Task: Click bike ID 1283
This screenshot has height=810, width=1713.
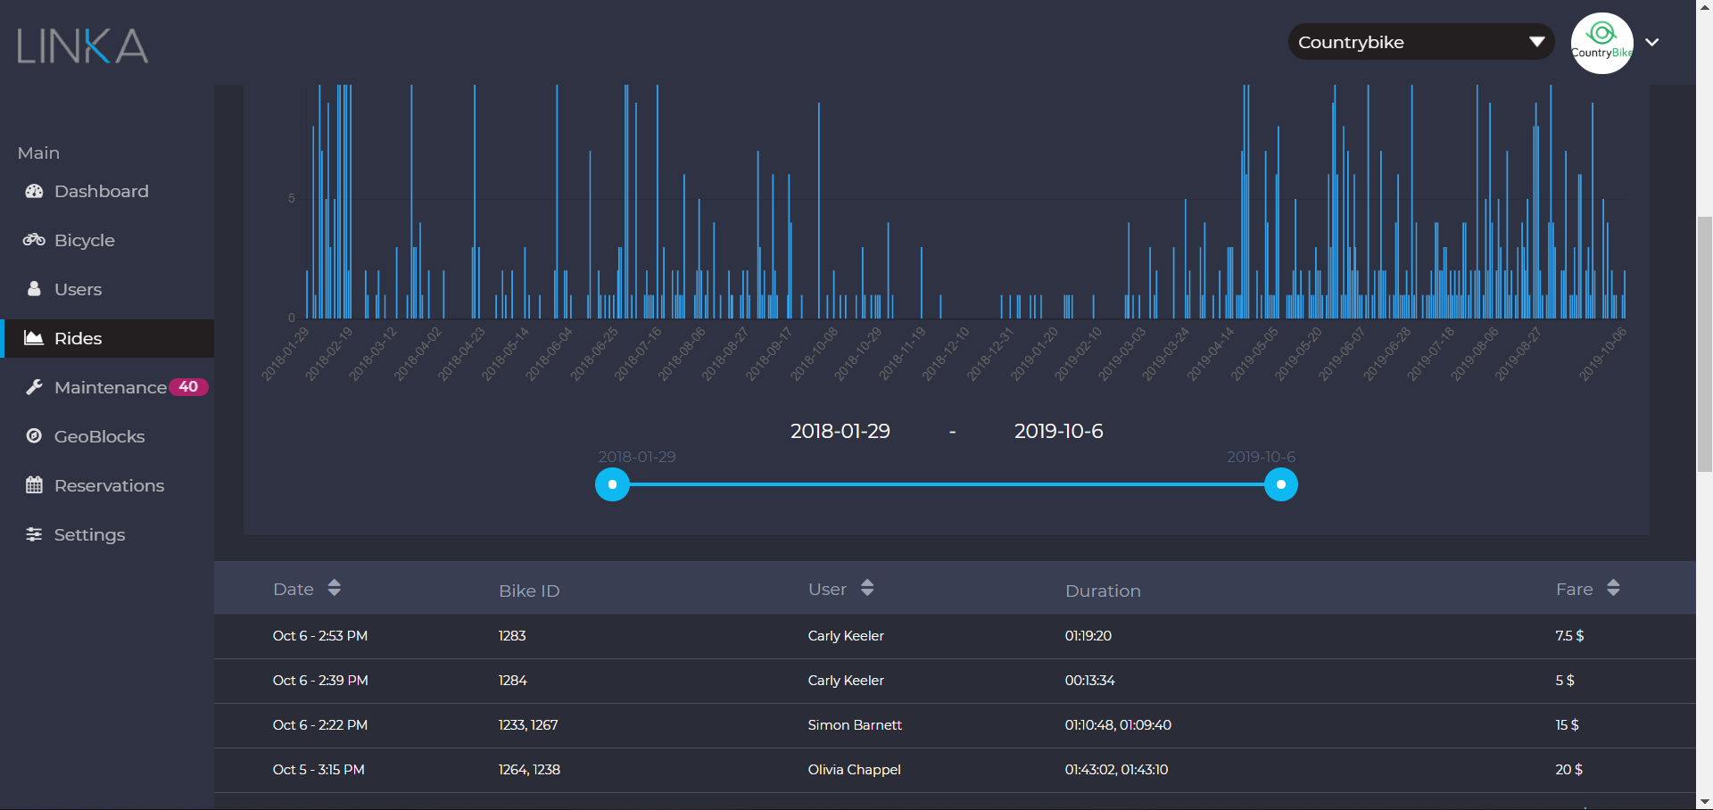Action: coord(512,636)
